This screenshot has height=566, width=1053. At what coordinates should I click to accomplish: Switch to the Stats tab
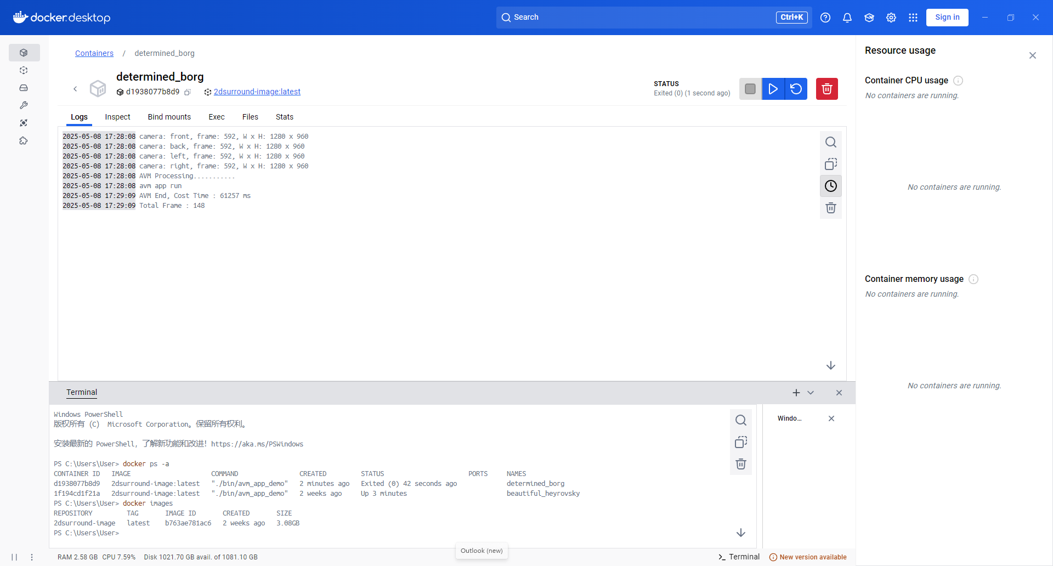click(x=284, y=117)
